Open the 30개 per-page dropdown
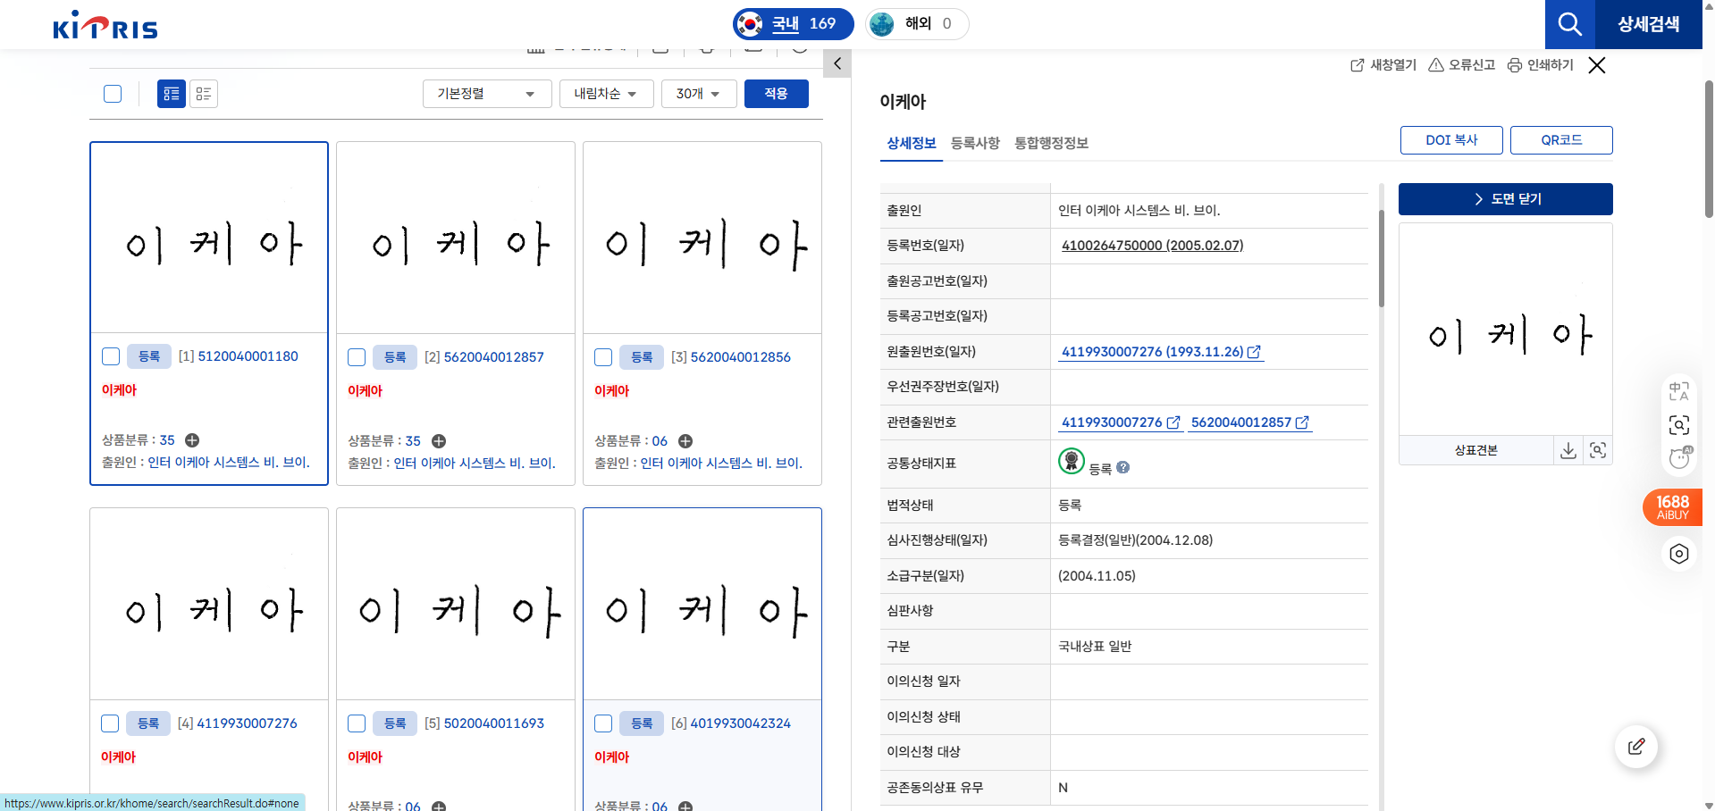Image resolution: width=1715 pixels, height=811 pixels. pyautogui.click(x=699, y=94)
